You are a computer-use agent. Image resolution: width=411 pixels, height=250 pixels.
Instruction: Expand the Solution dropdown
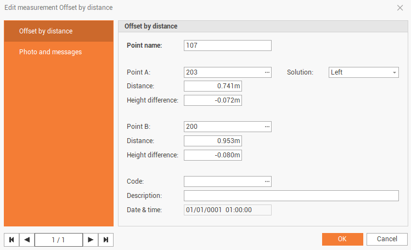coord(395,72)
